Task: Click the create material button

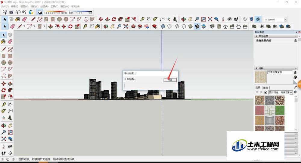Action: 295,77
